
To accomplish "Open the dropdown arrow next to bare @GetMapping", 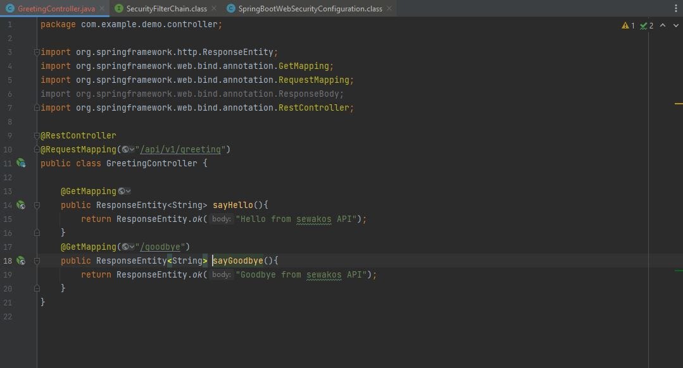I will pyautogui.click(x=129, y=190).
